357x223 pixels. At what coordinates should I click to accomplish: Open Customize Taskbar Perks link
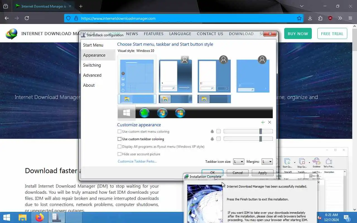(x=137, y=161)
